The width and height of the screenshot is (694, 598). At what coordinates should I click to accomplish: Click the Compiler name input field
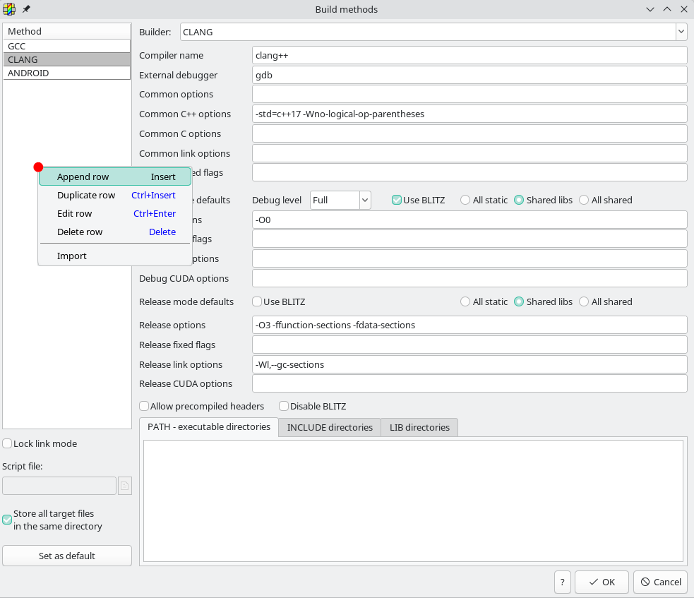[469, 55]
